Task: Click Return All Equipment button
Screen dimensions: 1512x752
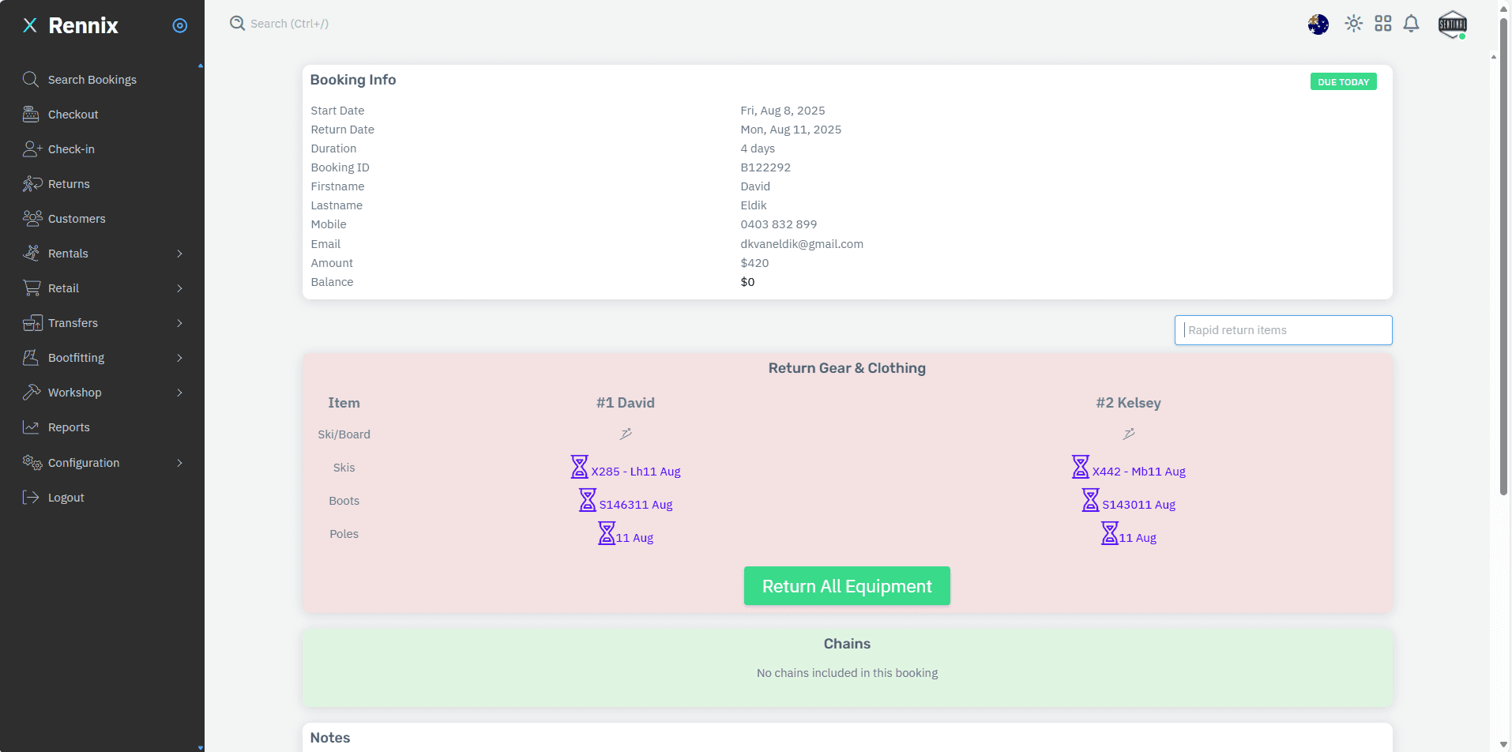Action: pyautogui.click(x=847, y=586)
